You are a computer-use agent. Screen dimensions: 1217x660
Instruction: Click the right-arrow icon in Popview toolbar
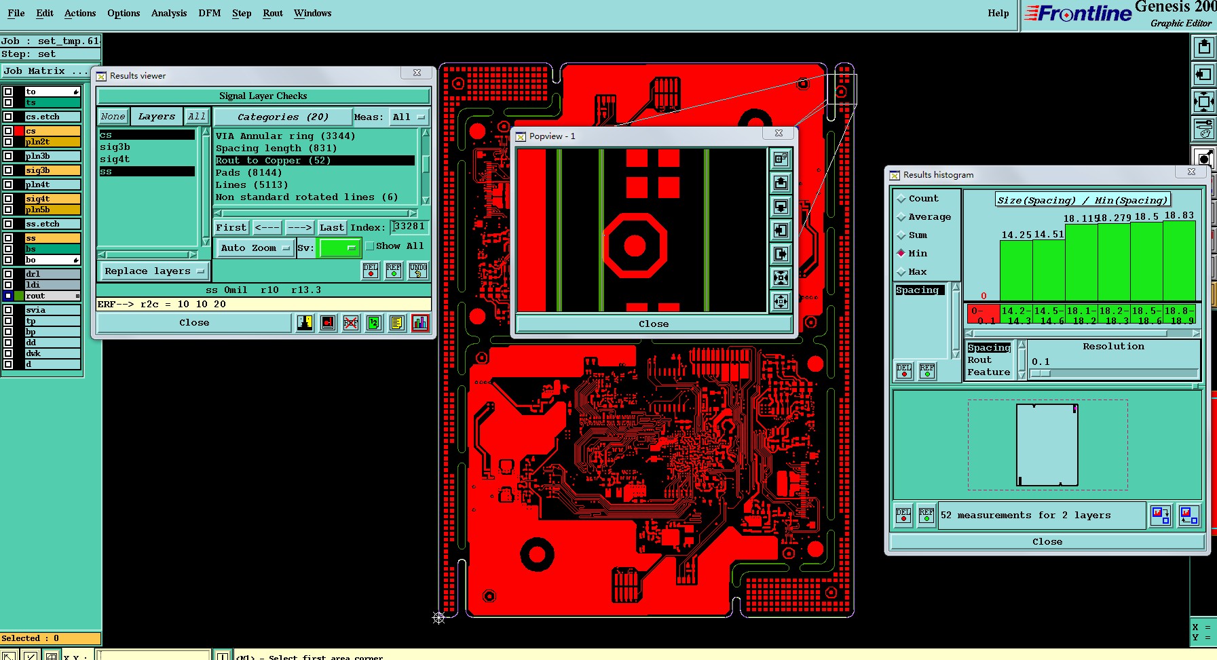pos(781,254)
